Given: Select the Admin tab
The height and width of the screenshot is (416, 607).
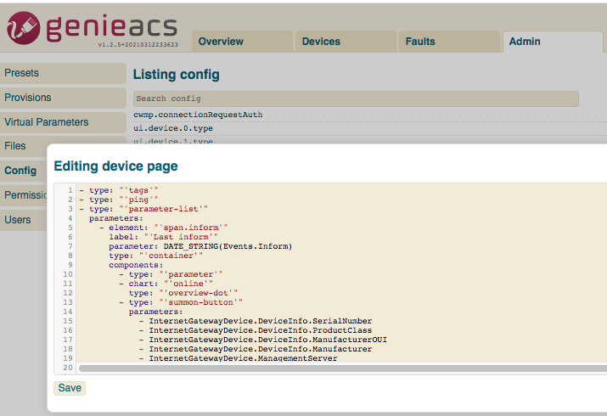Looking at the screenshot, I should pyautogui.click(x=524, y=42).
